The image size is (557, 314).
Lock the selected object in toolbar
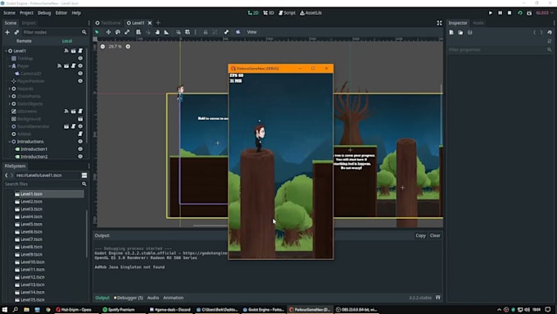tap(206, 32)
